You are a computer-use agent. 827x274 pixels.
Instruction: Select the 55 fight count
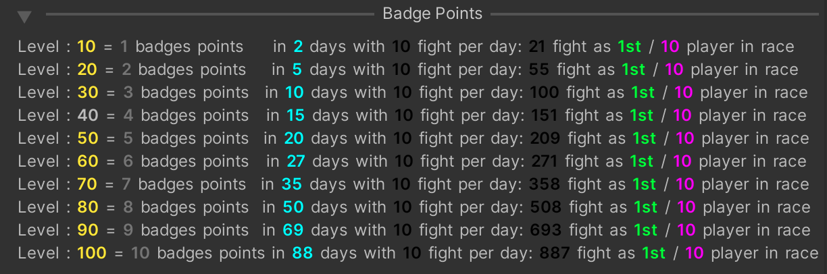[539, 70]
